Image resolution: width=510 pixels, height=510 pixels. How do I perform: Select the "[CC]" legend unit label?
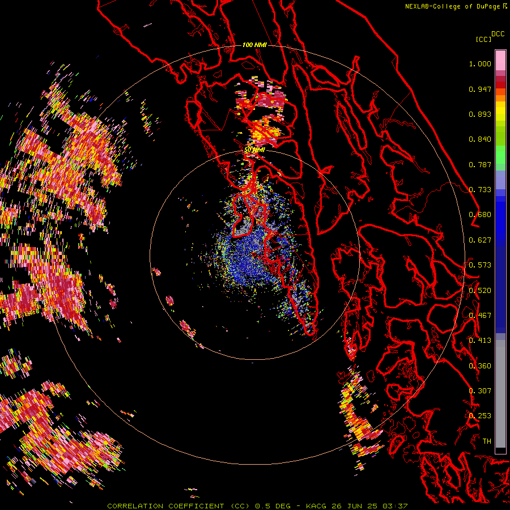click(483, 39)
